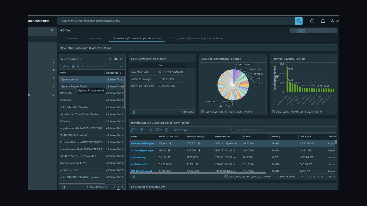Open the list view dropdown in Members of the Group toolbar
367x206 pixels.
point(177,130)
